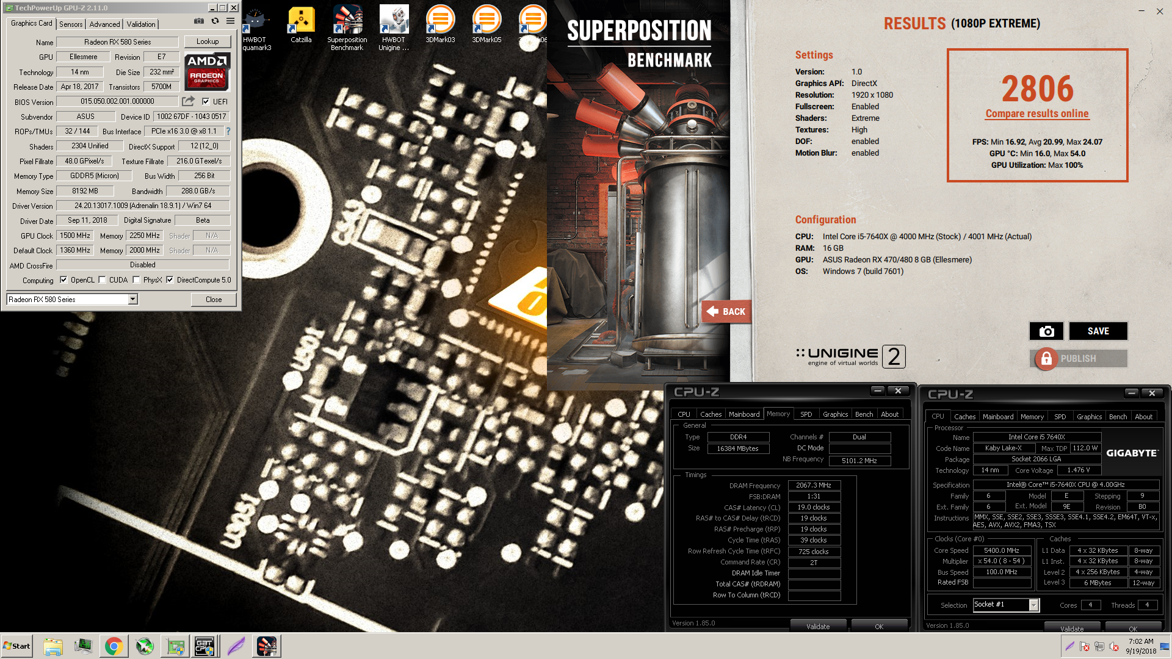
Task: Toggle the DirectCompute 5.0 checkbox
Action: pos(170,280)
